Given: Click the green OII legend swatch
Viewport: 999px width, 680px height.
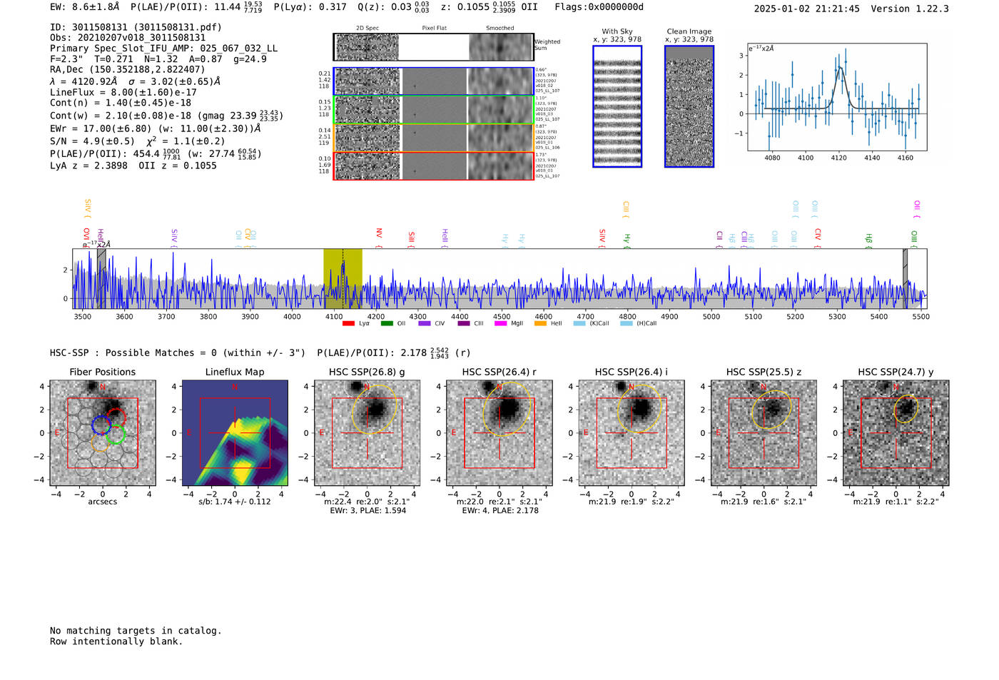Looking at the screenshot, I should pyautogui.click(x=387, y=324).
